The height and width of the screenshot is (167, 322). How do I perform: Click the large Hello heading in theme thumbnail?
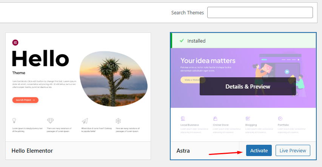(x=40, y=58)
